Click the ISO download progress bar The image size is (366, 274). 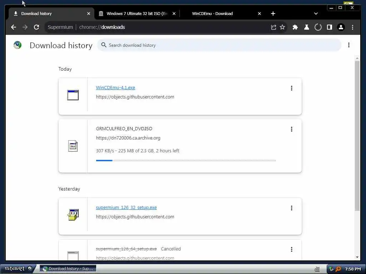click(186, 160)
